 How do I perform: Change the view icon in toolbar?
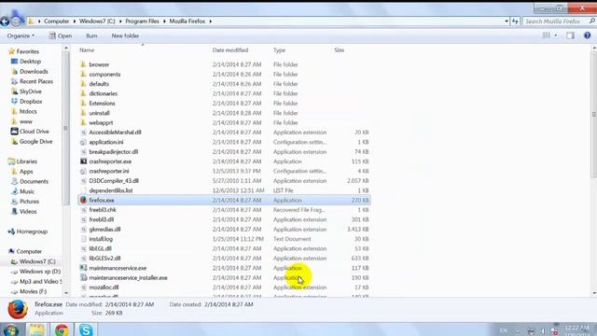[546, 35]
